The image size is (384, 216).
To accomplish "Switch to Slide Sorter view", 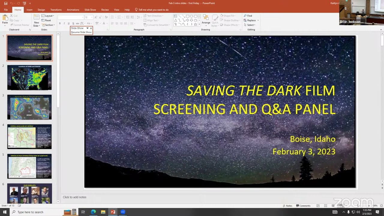I will [325, 206].
